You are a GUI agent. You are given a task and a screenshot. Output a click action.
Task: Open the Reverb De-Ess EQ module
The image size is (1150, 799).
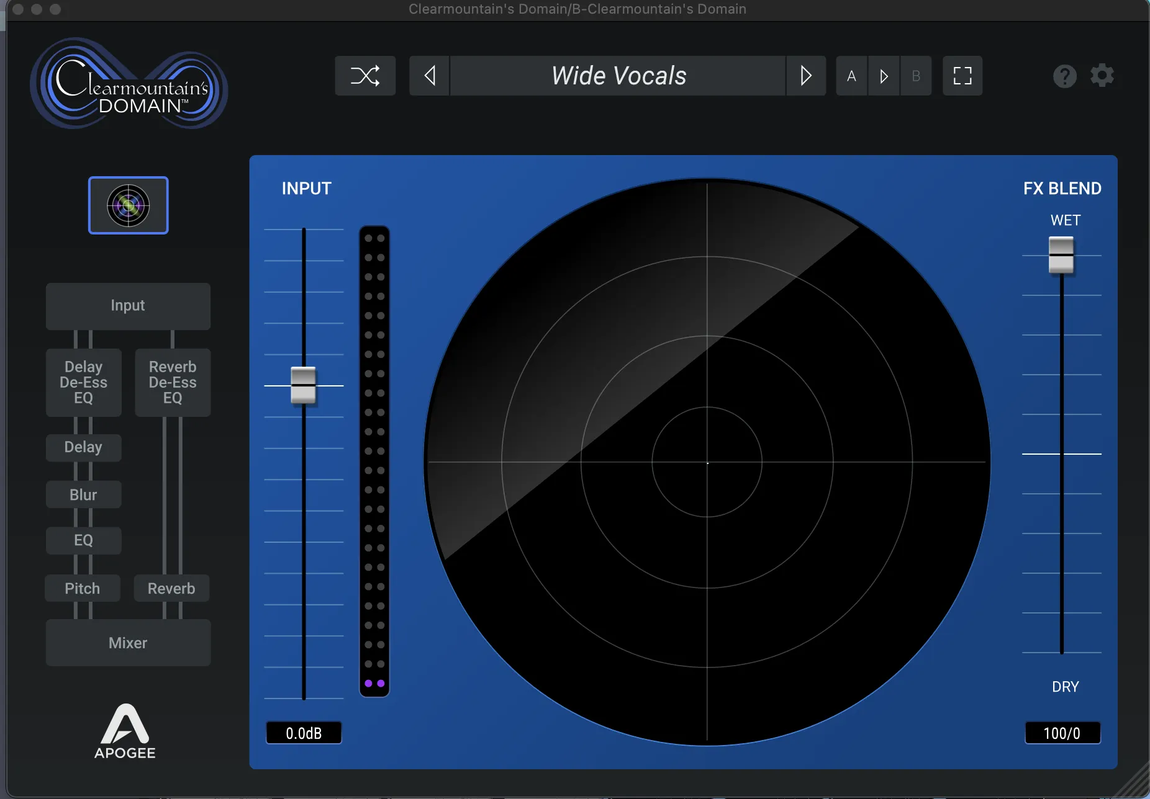tap(173, 382)
